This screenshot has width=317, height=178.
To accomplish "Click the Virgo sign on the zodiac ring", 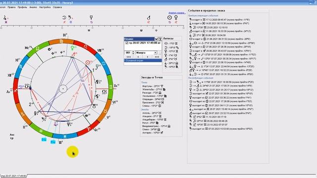I will click(61, 42).
